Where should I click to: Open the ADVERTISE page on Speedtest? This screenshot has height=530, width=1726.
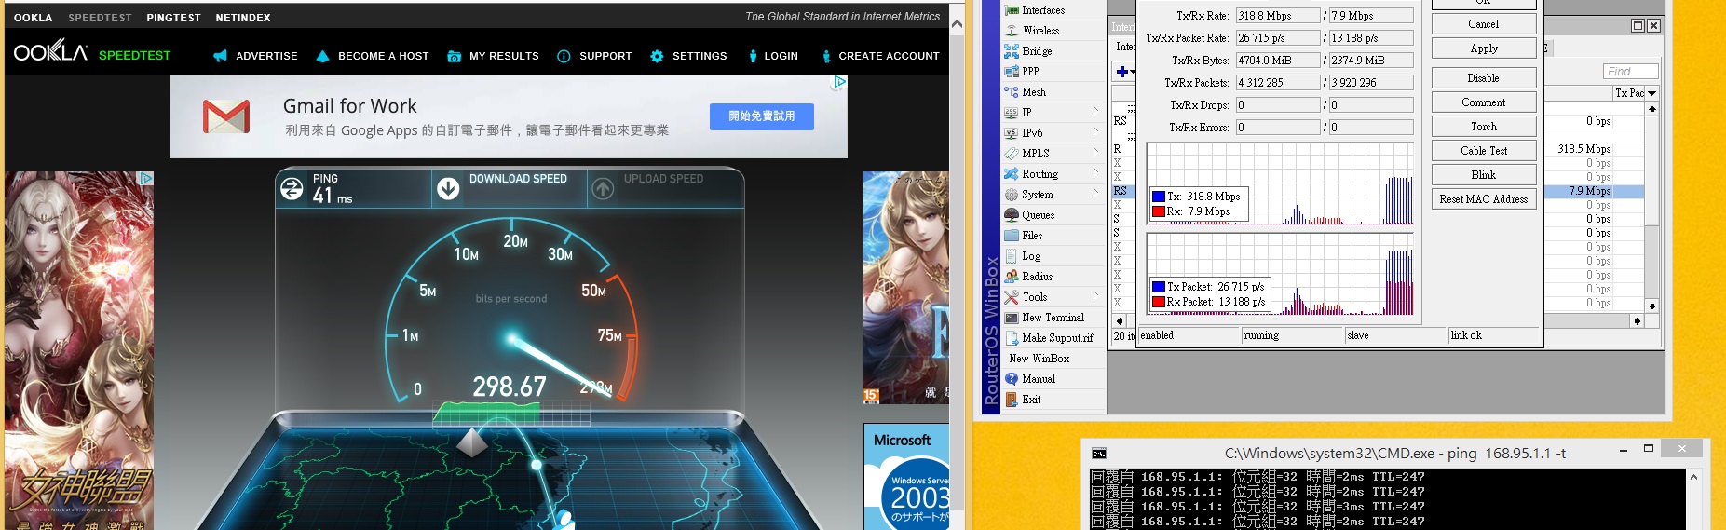pos(255,56)
